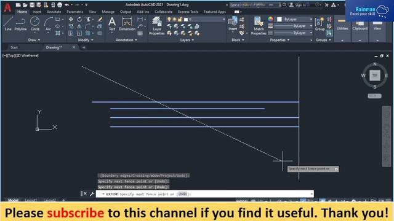Select the Ellipse tool in Draw panel
This screenshot has height=221, width=394.
click(58, 26)
